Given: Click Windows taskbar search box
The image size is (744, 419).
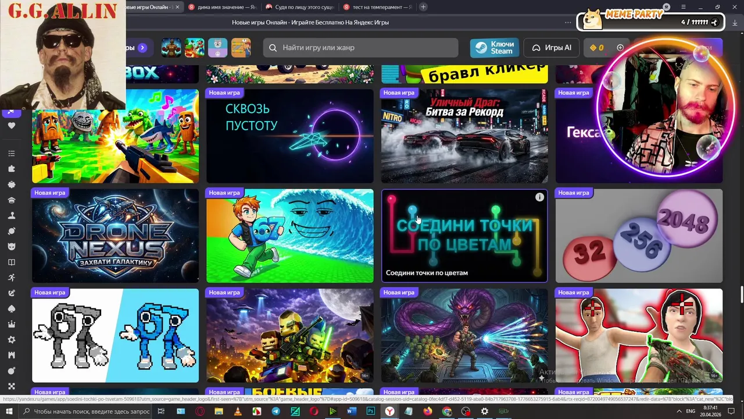Looking at the screenshot, I should [x=86, y=411].
